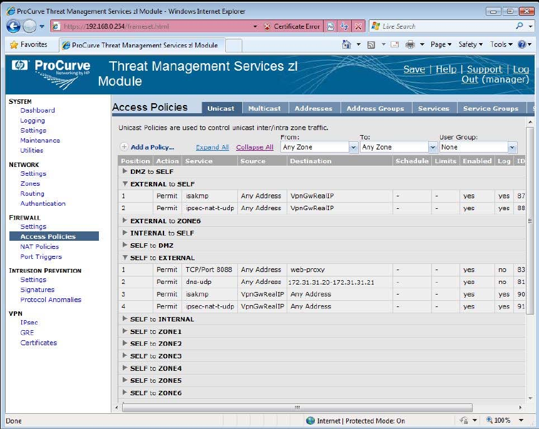
Task: Switch to the Addresses tab
Action: (x=314, y=108)
